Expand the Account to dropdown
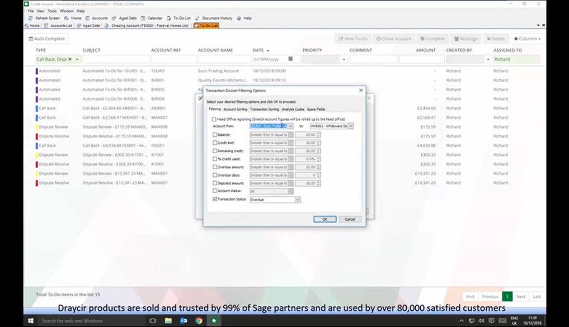This screenshot has width=569, height=327. click(351, 126)
